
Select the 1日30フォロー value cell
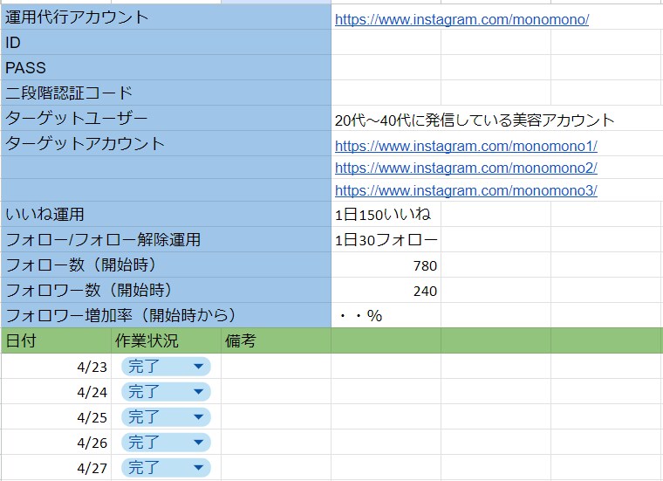tap(386, 239)
